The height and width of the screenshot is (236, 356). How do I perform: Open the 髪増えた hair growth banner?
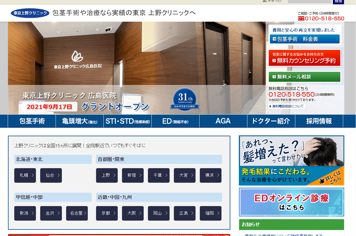coord(291,160)
